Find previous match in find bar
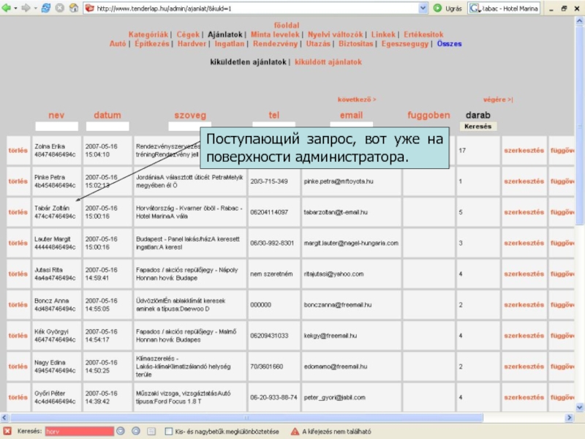The height and width of the screenshot is (439, 585). 135,432
